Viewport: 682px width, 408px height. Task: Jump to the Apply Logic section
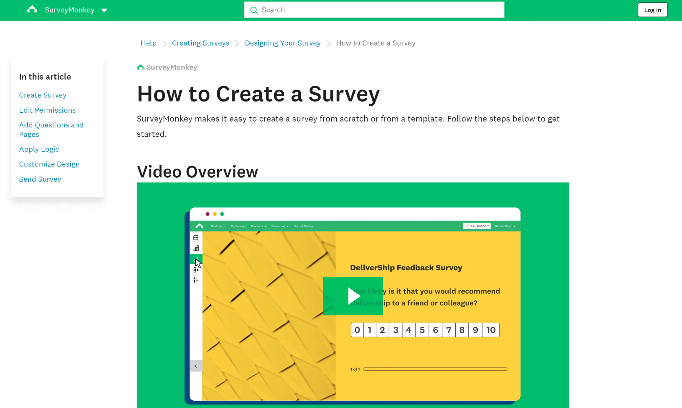pos(39,149)
